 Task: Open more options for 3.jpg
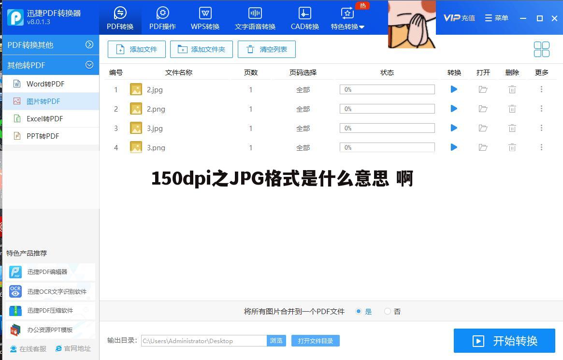tap(541, 128)
